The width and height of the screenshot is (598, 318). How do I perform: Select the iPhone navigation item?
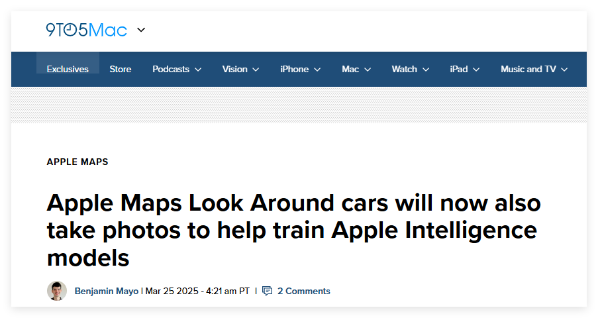(294, 69)
